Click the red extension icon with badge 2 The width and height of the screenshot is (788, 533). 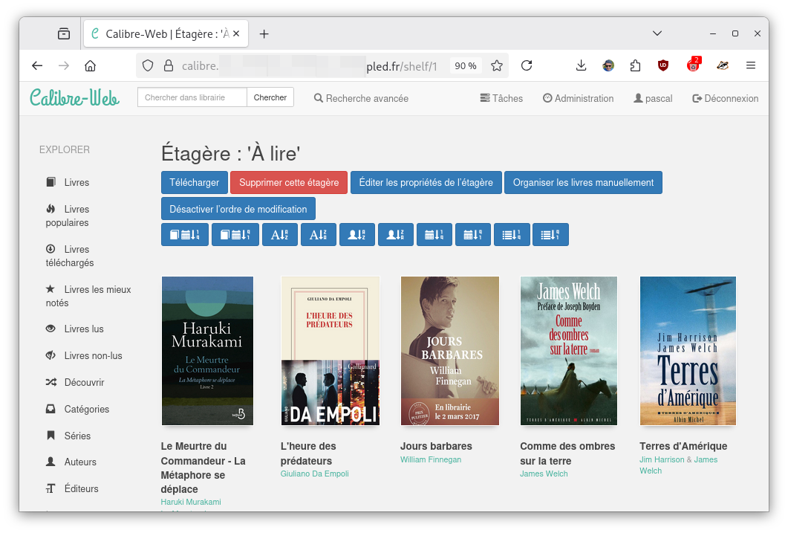coord(694,65)
